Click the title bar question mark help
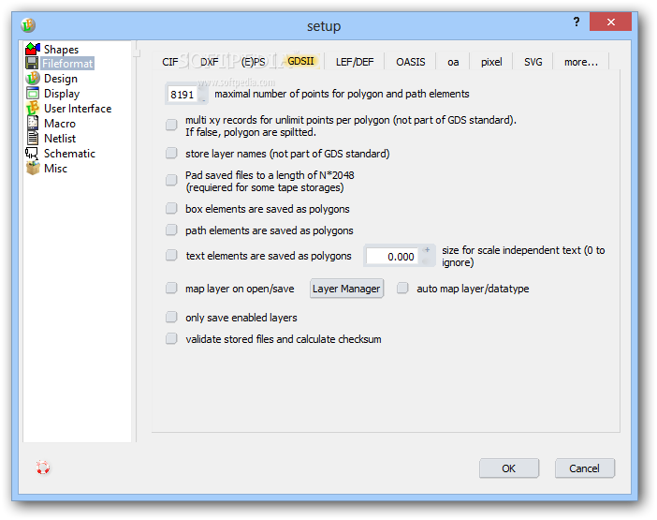657x520 pixels. tap(577, 22)
